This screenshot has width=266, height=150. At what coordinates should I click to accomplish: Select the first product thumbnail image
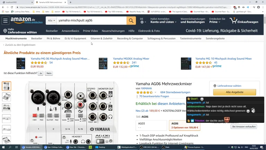[x=6, y=86]
